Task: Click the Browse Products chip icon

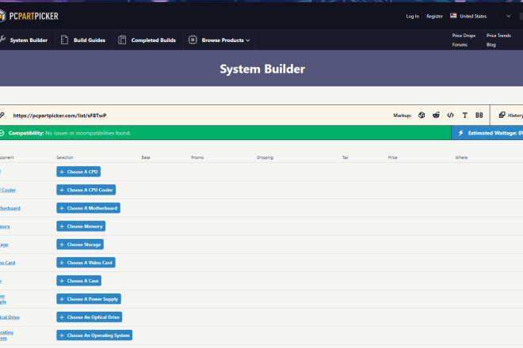Action: pyautogui.click(x=193, y=40)
